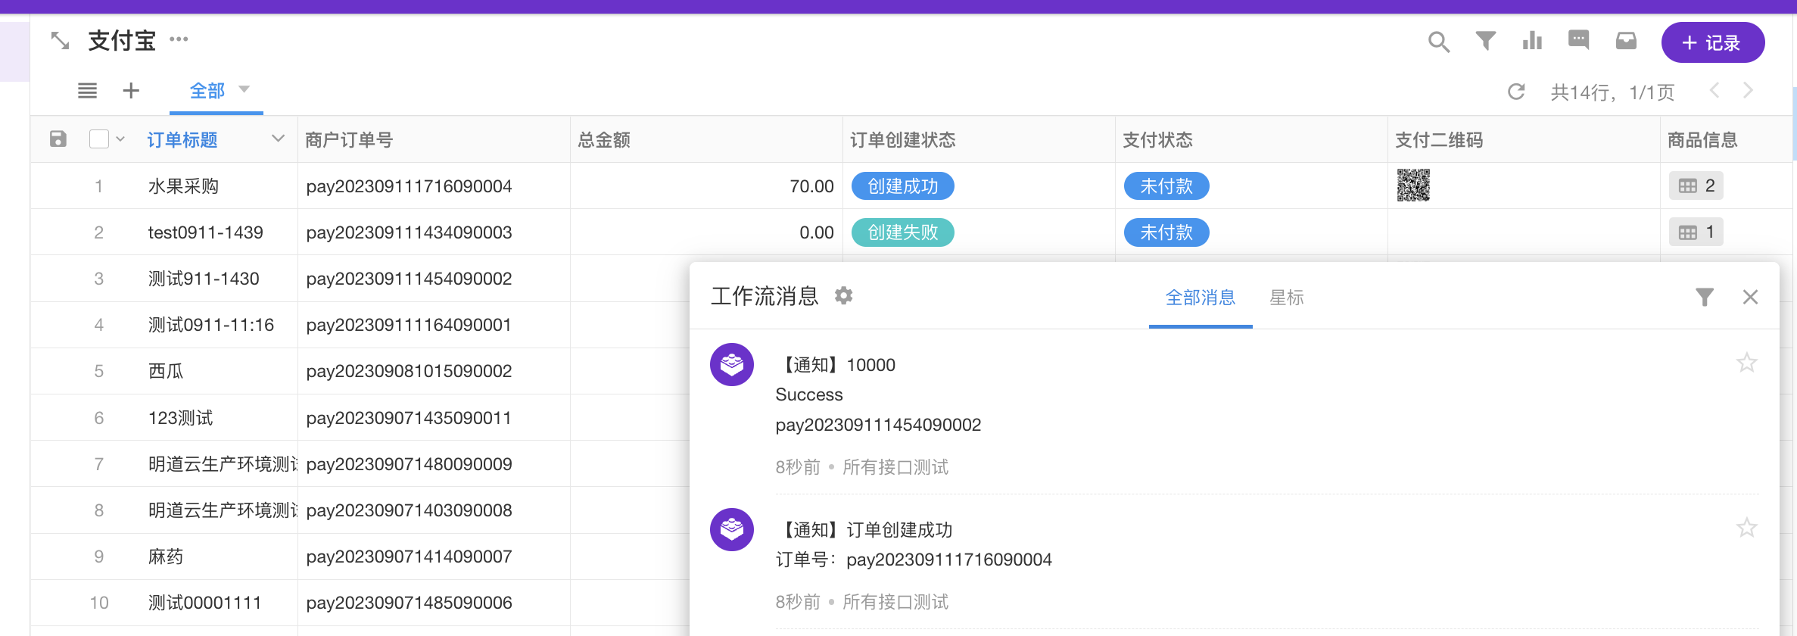Screen dimensions: 1797x636
Task: Open the QR code thumbnail for 水果采购
Action: pyautogui.click(x=1412, y=185)
